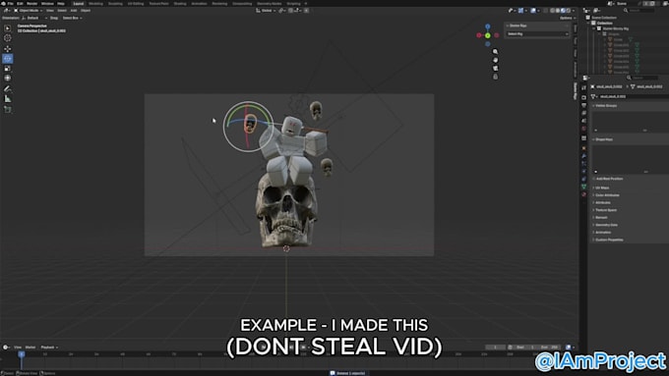The height and width of the screenshot is (376, 669).
Task: Open the Render menu
Action: (32, 3)
